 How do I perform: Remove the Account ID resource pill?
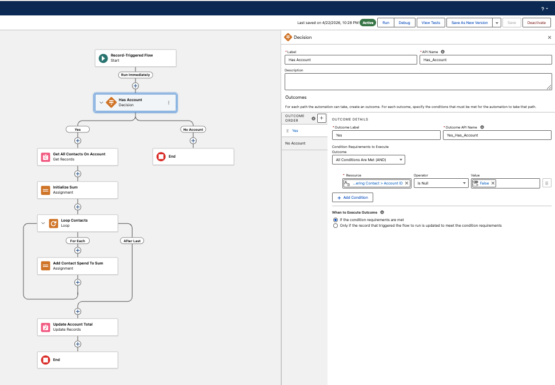click(x=407, y=183)
